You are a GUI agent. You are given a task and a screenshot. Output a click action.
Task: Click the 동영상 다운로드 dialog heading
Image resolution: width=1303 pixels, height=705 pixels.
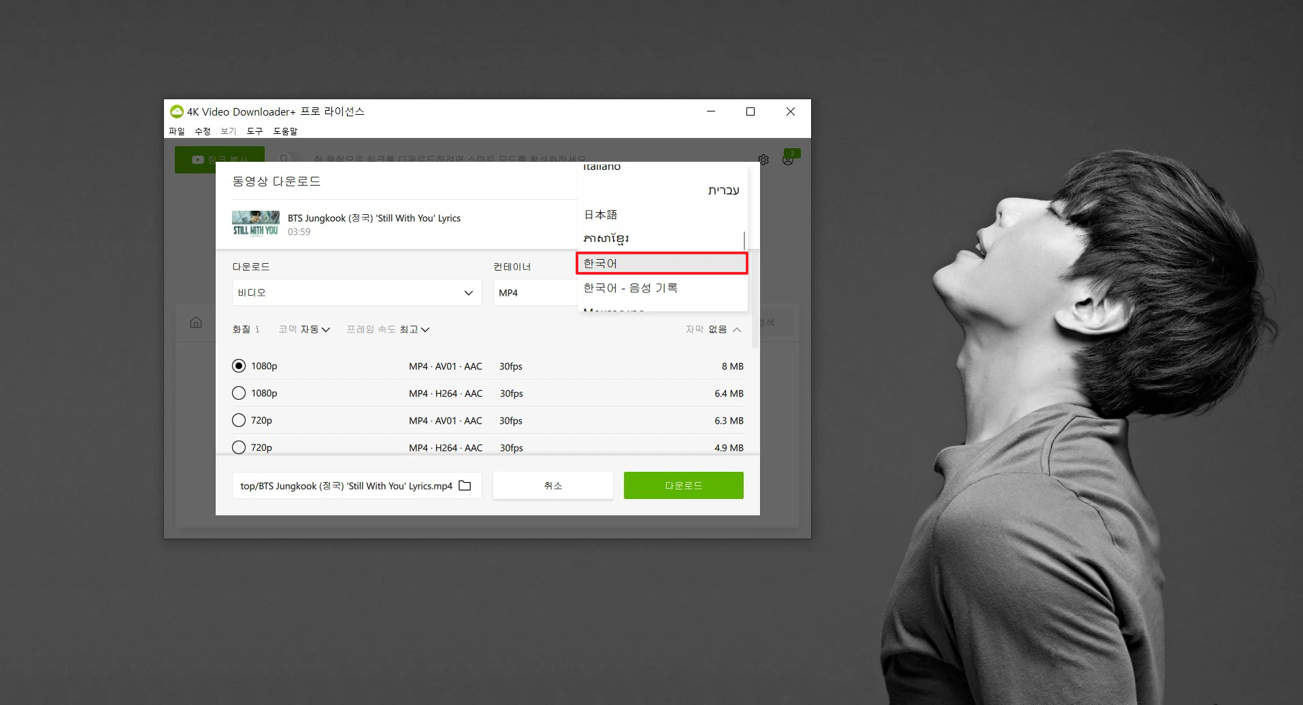(276, 182)
